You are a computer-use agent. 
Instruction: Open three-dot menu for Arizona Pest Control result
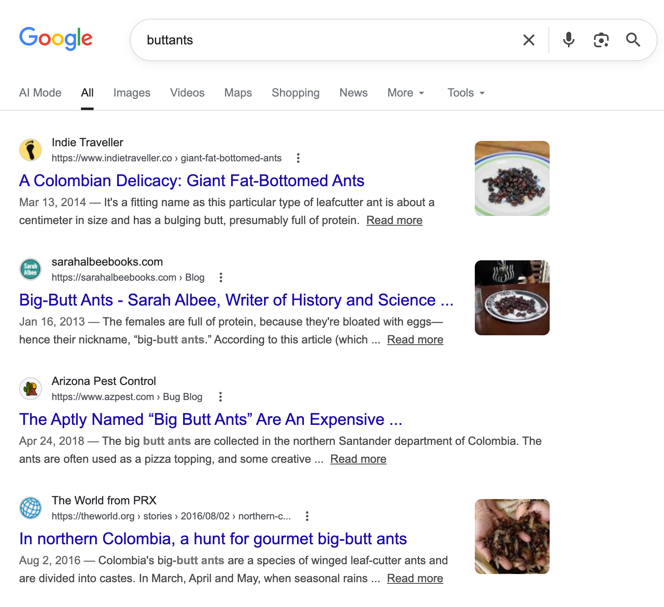point(221,397)
